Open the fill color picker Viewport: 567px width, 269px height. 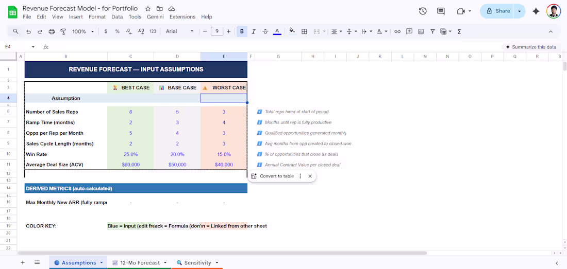(x=292, y=31)
